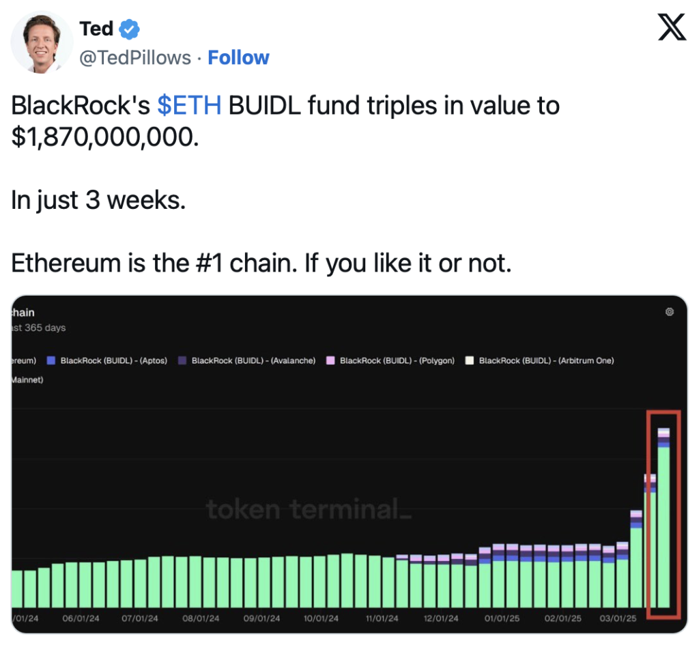Click the tallest bar inside red box
The image size is (699, 645).
[664, 517]
